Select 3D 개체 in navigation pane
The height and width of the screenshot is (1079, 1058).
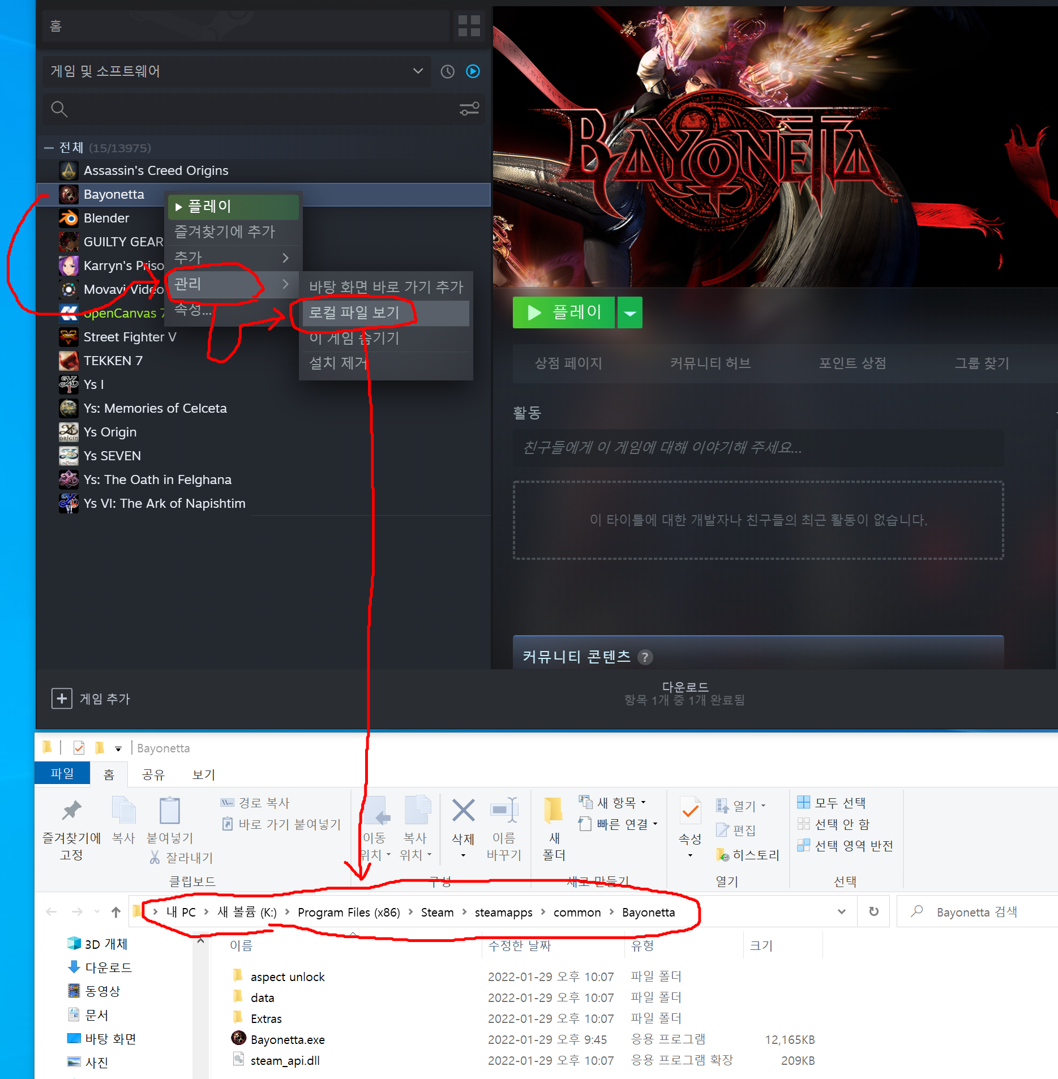105,944
